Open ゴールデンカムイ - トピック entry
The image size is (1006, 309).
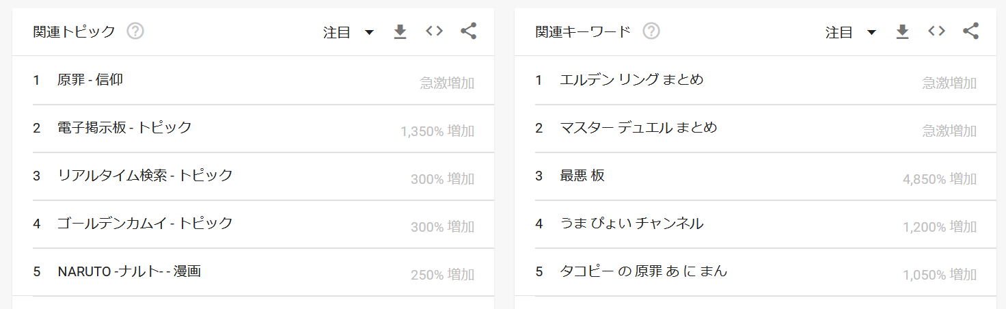pos(145,224)
